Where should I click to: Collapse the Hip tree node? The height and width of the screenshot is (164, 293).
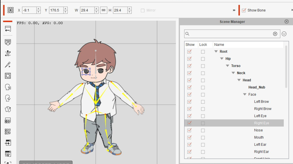tap(222, 58)
